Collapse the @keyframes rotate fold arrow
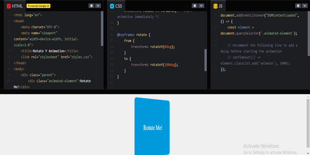 tap(115, 35)
